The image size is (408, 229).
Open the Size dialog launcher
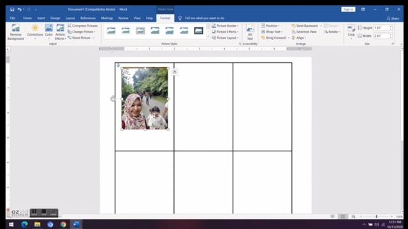pos(393,44)
